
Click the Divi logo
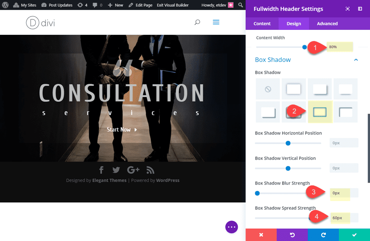click(x=40, y=23)
